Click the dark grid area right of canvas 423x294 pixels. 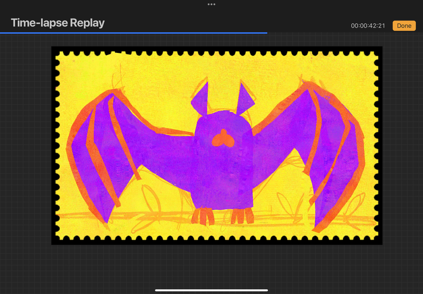(403, 159)
